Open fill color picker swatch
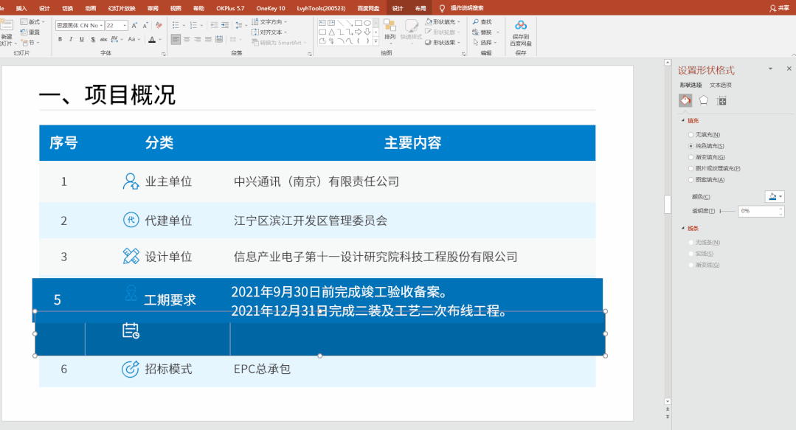 [x=775, y=196]
